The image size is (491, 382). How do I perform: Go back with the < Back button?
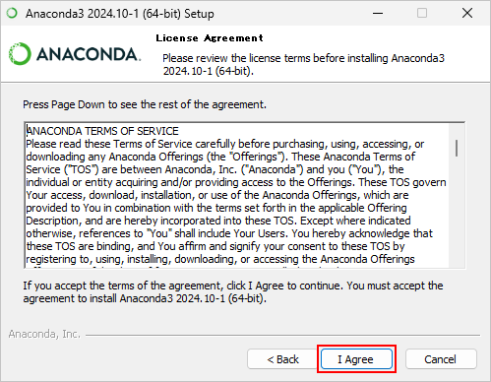click(282, 359)
